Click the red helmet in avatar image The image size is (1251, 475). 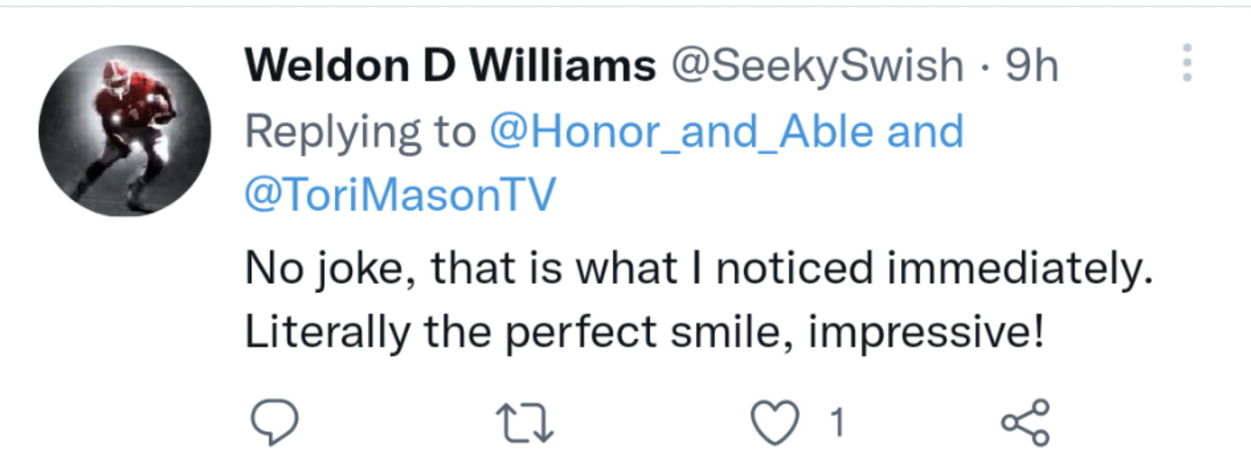click(114, 73)
